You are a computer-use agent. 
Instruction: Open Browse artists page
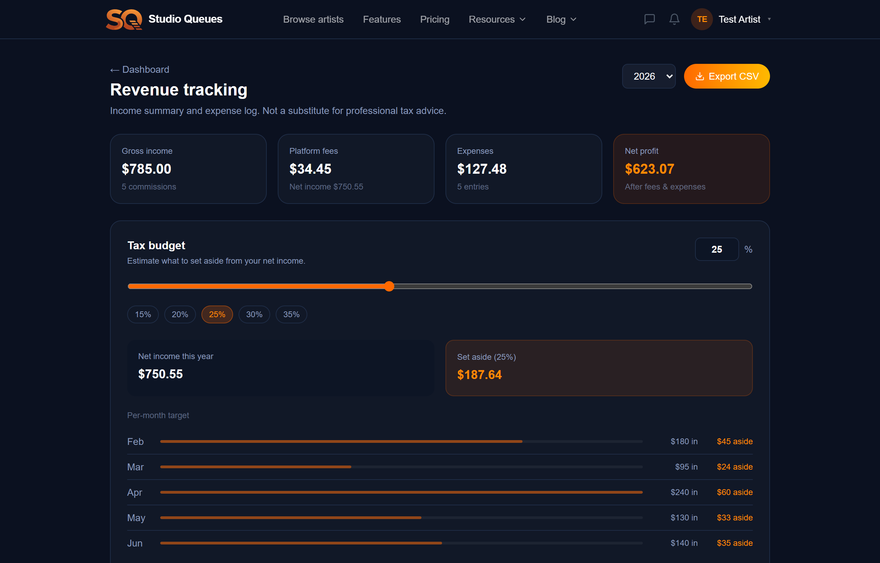313,19
